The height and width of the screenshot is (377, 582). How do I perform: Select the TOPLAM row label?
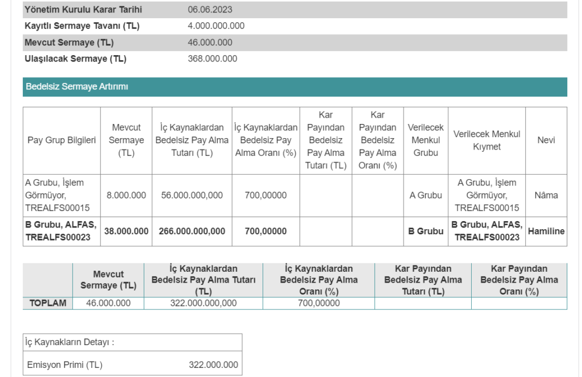pos(48,303)
